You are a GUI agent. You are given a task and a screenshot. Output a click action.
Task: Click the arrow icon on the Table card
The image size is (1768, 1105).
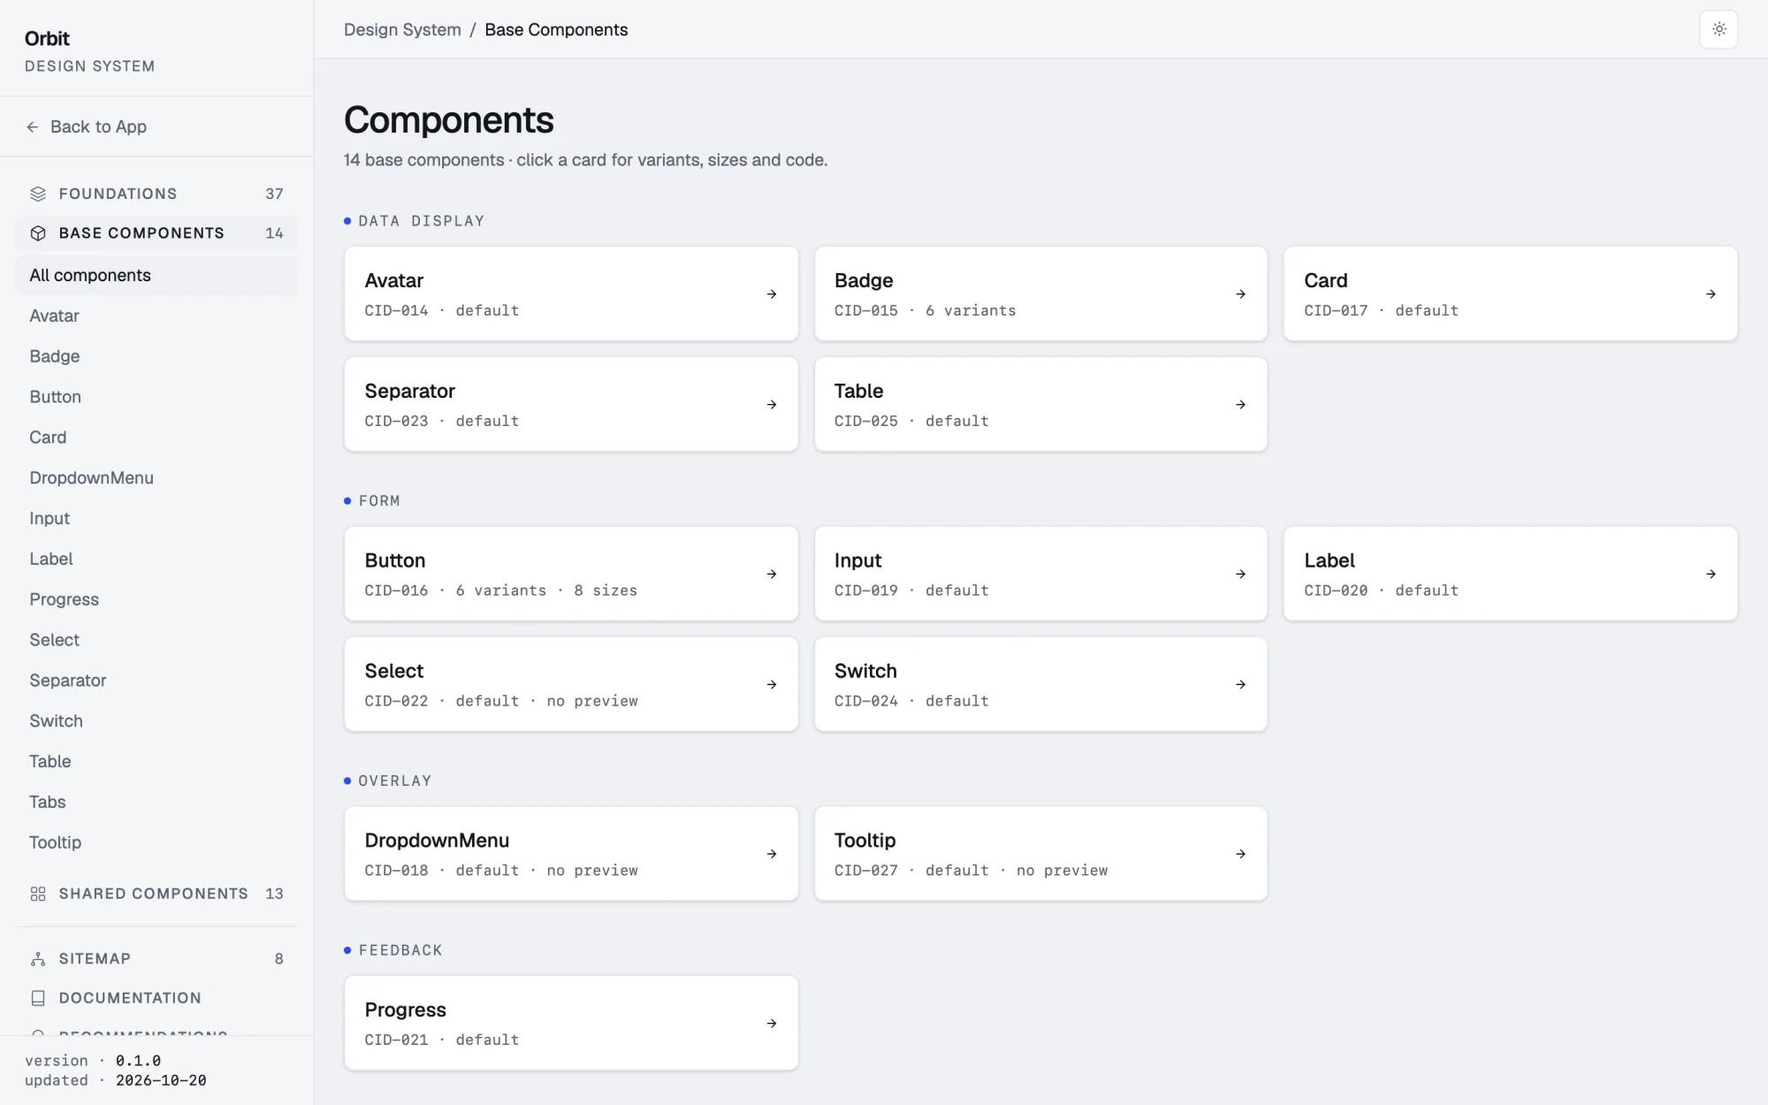(1241, 405)
